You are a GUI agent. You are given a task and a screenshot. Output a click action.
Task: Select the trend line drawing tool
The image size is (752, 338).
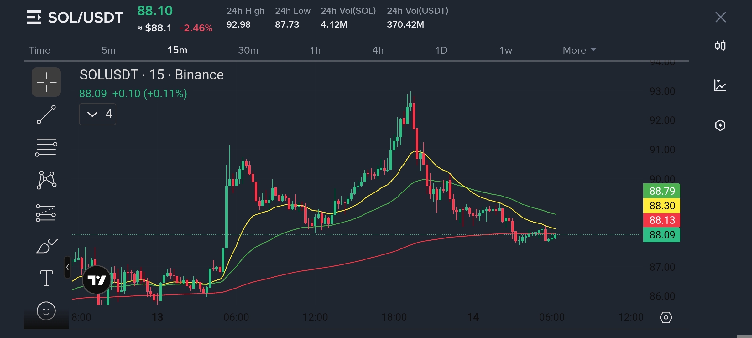pos(46,115)
